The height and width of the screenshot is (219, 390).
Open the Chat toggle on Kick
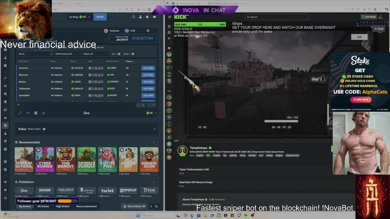(379, 29)
